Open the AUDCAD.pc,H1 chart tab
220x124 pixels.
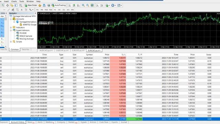tap(46, 51)
